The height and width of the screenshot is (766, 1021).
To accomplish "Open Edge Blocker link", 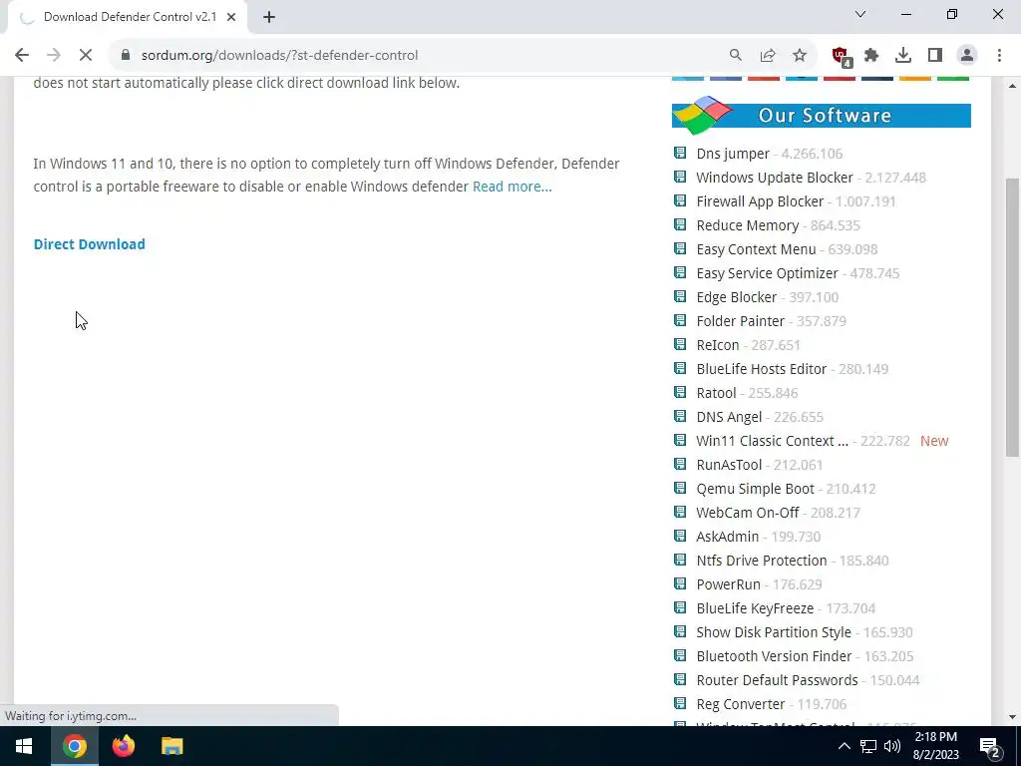I will pos(737,297).
